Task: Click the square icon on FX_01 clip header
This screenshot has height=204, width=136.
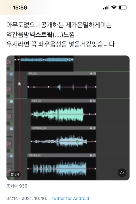Action: pyautogui.click(x=94, y=73)
